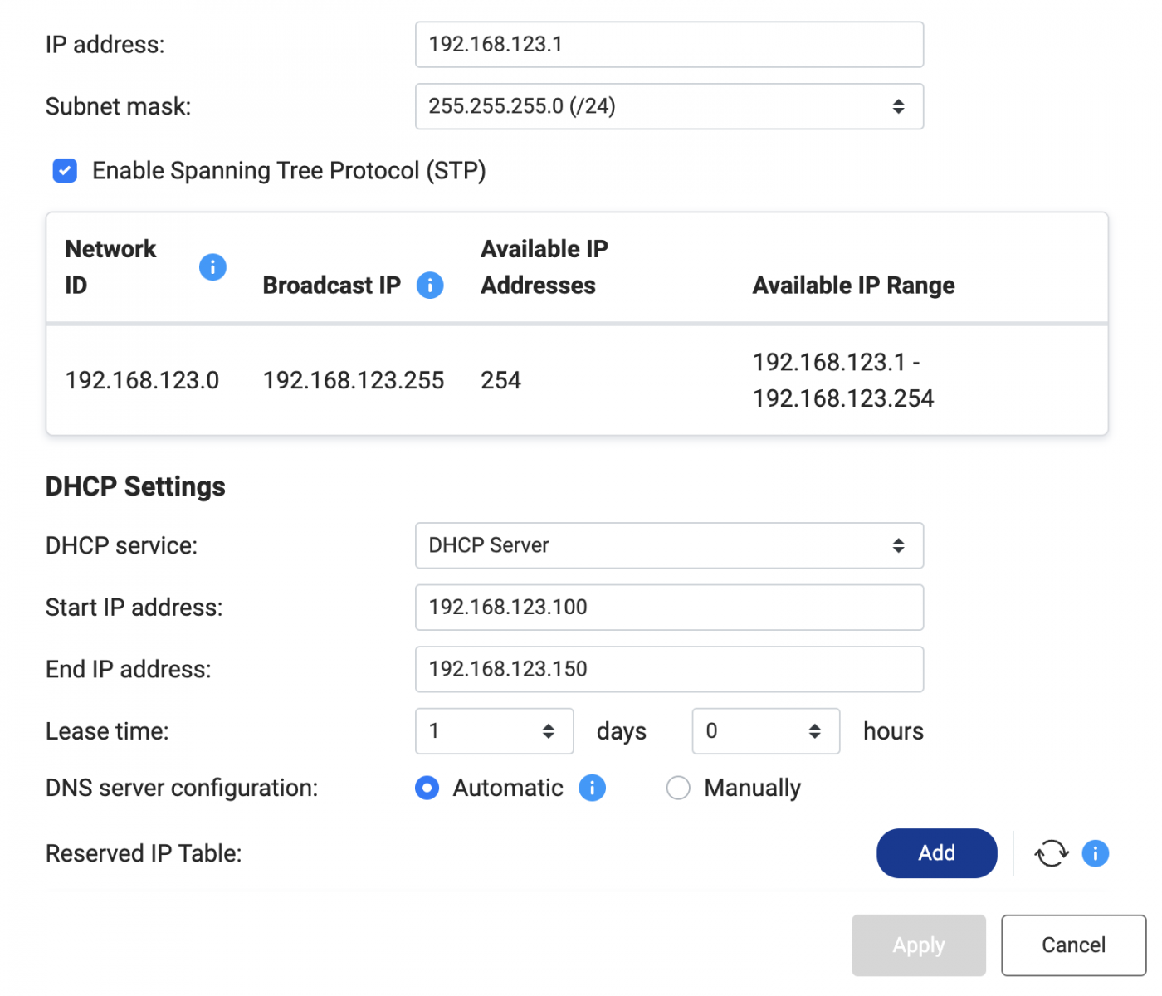Disable the Spanning Tree Protocol checkbox
1162x996 pixels.
click(x=65, y=170)
